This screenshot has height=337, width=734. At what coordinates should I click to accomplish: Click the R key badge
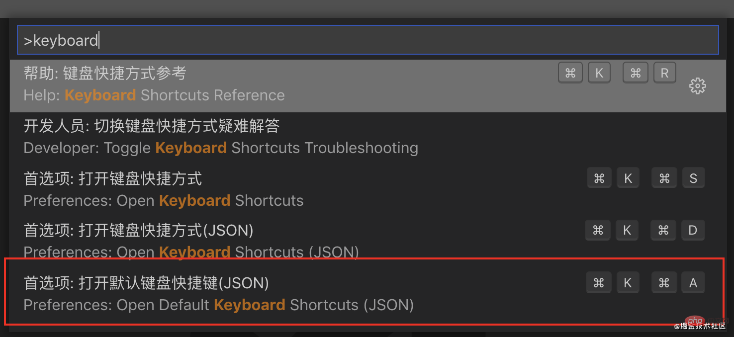pos(664,74)
